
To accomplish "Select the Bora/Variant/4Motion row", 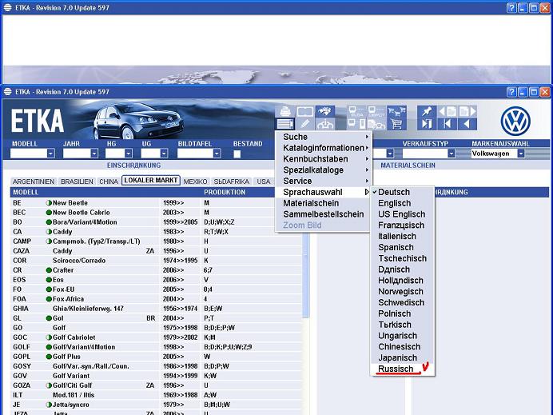I will pyautogui.click(x=157, y=222).
